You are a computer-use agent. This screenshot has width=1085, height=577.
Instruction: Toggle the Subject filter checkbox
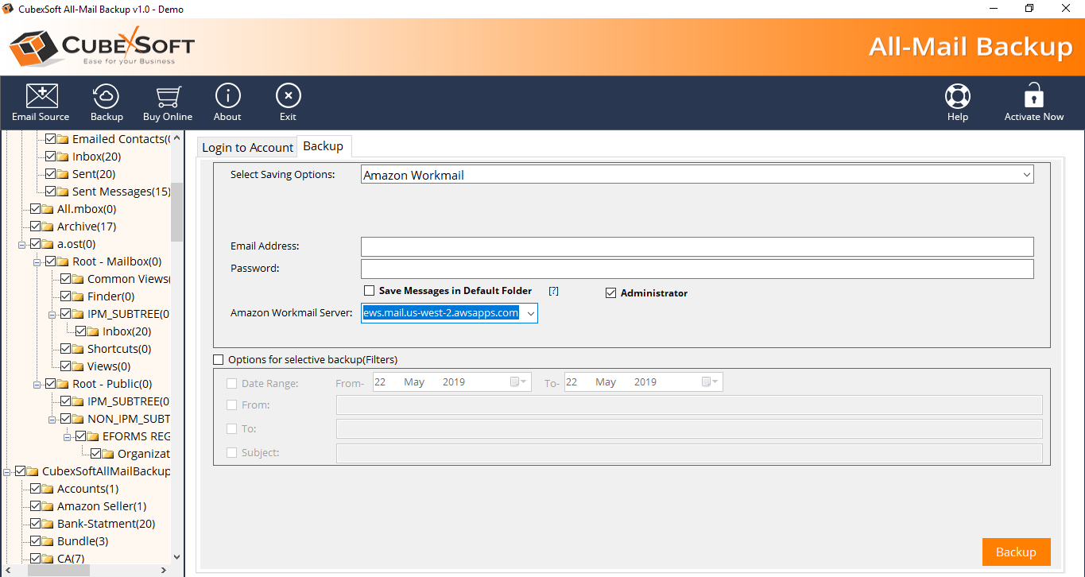click(232, 453)
